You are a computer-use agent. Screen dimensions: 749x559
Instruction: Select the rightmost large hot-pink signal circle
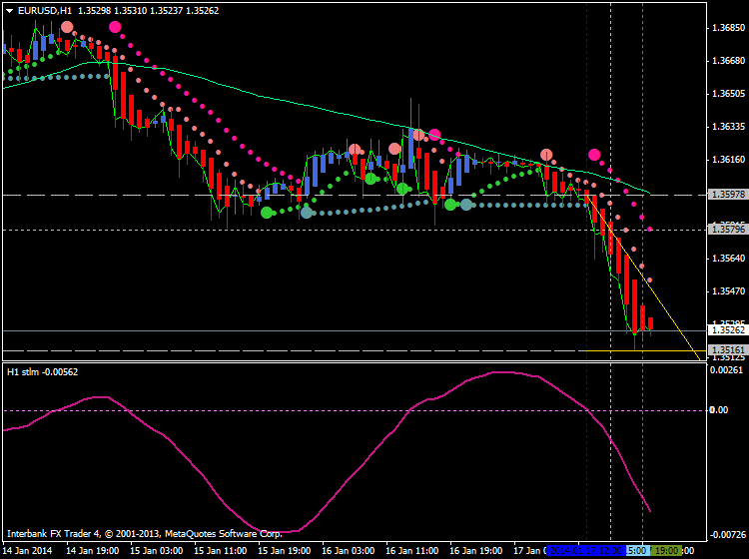594,155
